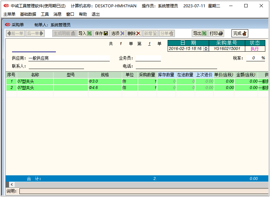This screenshot has width=270, height=197.
Task: Click the 在途数量 column header
Action: 185,75
